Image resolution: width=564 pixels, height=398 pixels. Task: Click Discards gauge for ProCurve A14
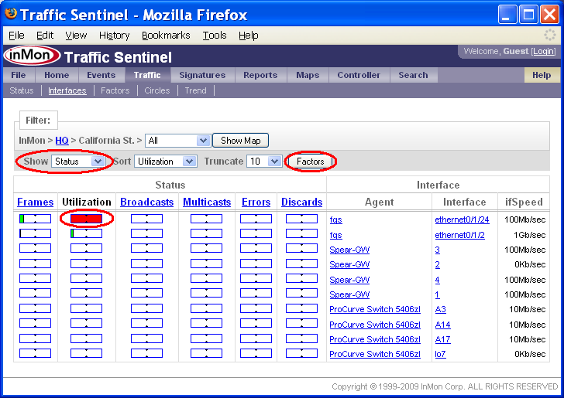click(302, 323)
